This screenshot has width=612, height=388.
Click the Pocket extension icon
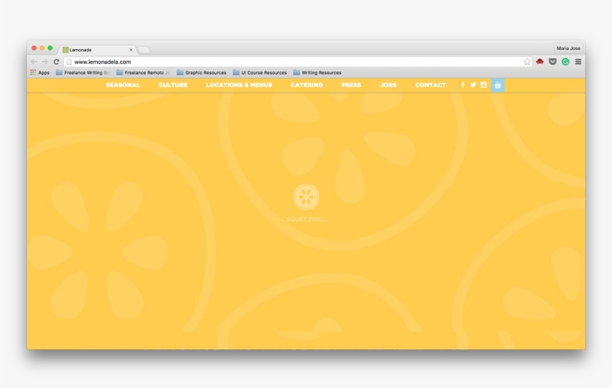pyautogui.click(x=552, y=62)
